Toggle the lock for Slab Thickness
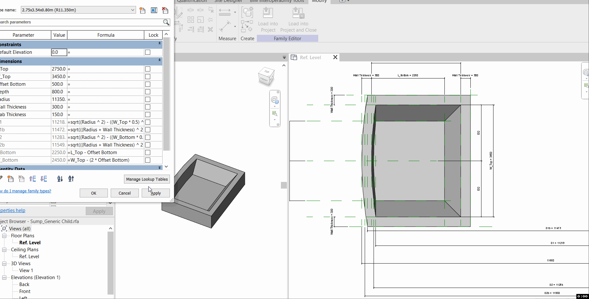This screenshot has width=589, height=299. [148, 114]
